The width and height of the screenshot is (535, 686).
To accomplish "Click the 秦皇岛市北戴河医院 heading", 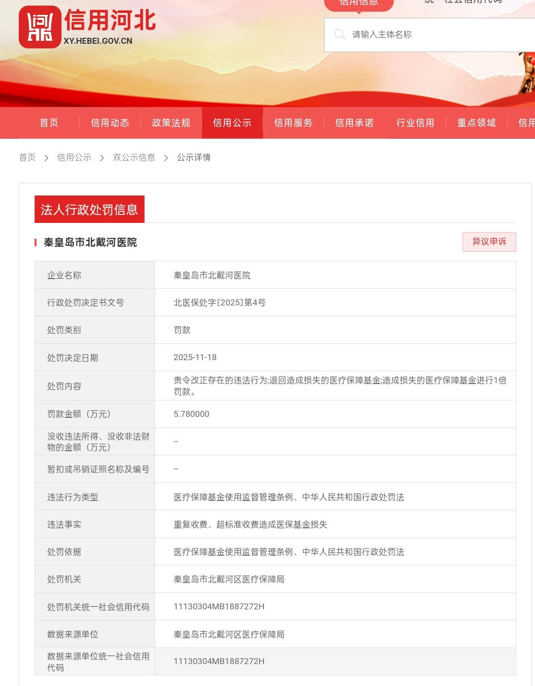I will [x=90, y=242].
